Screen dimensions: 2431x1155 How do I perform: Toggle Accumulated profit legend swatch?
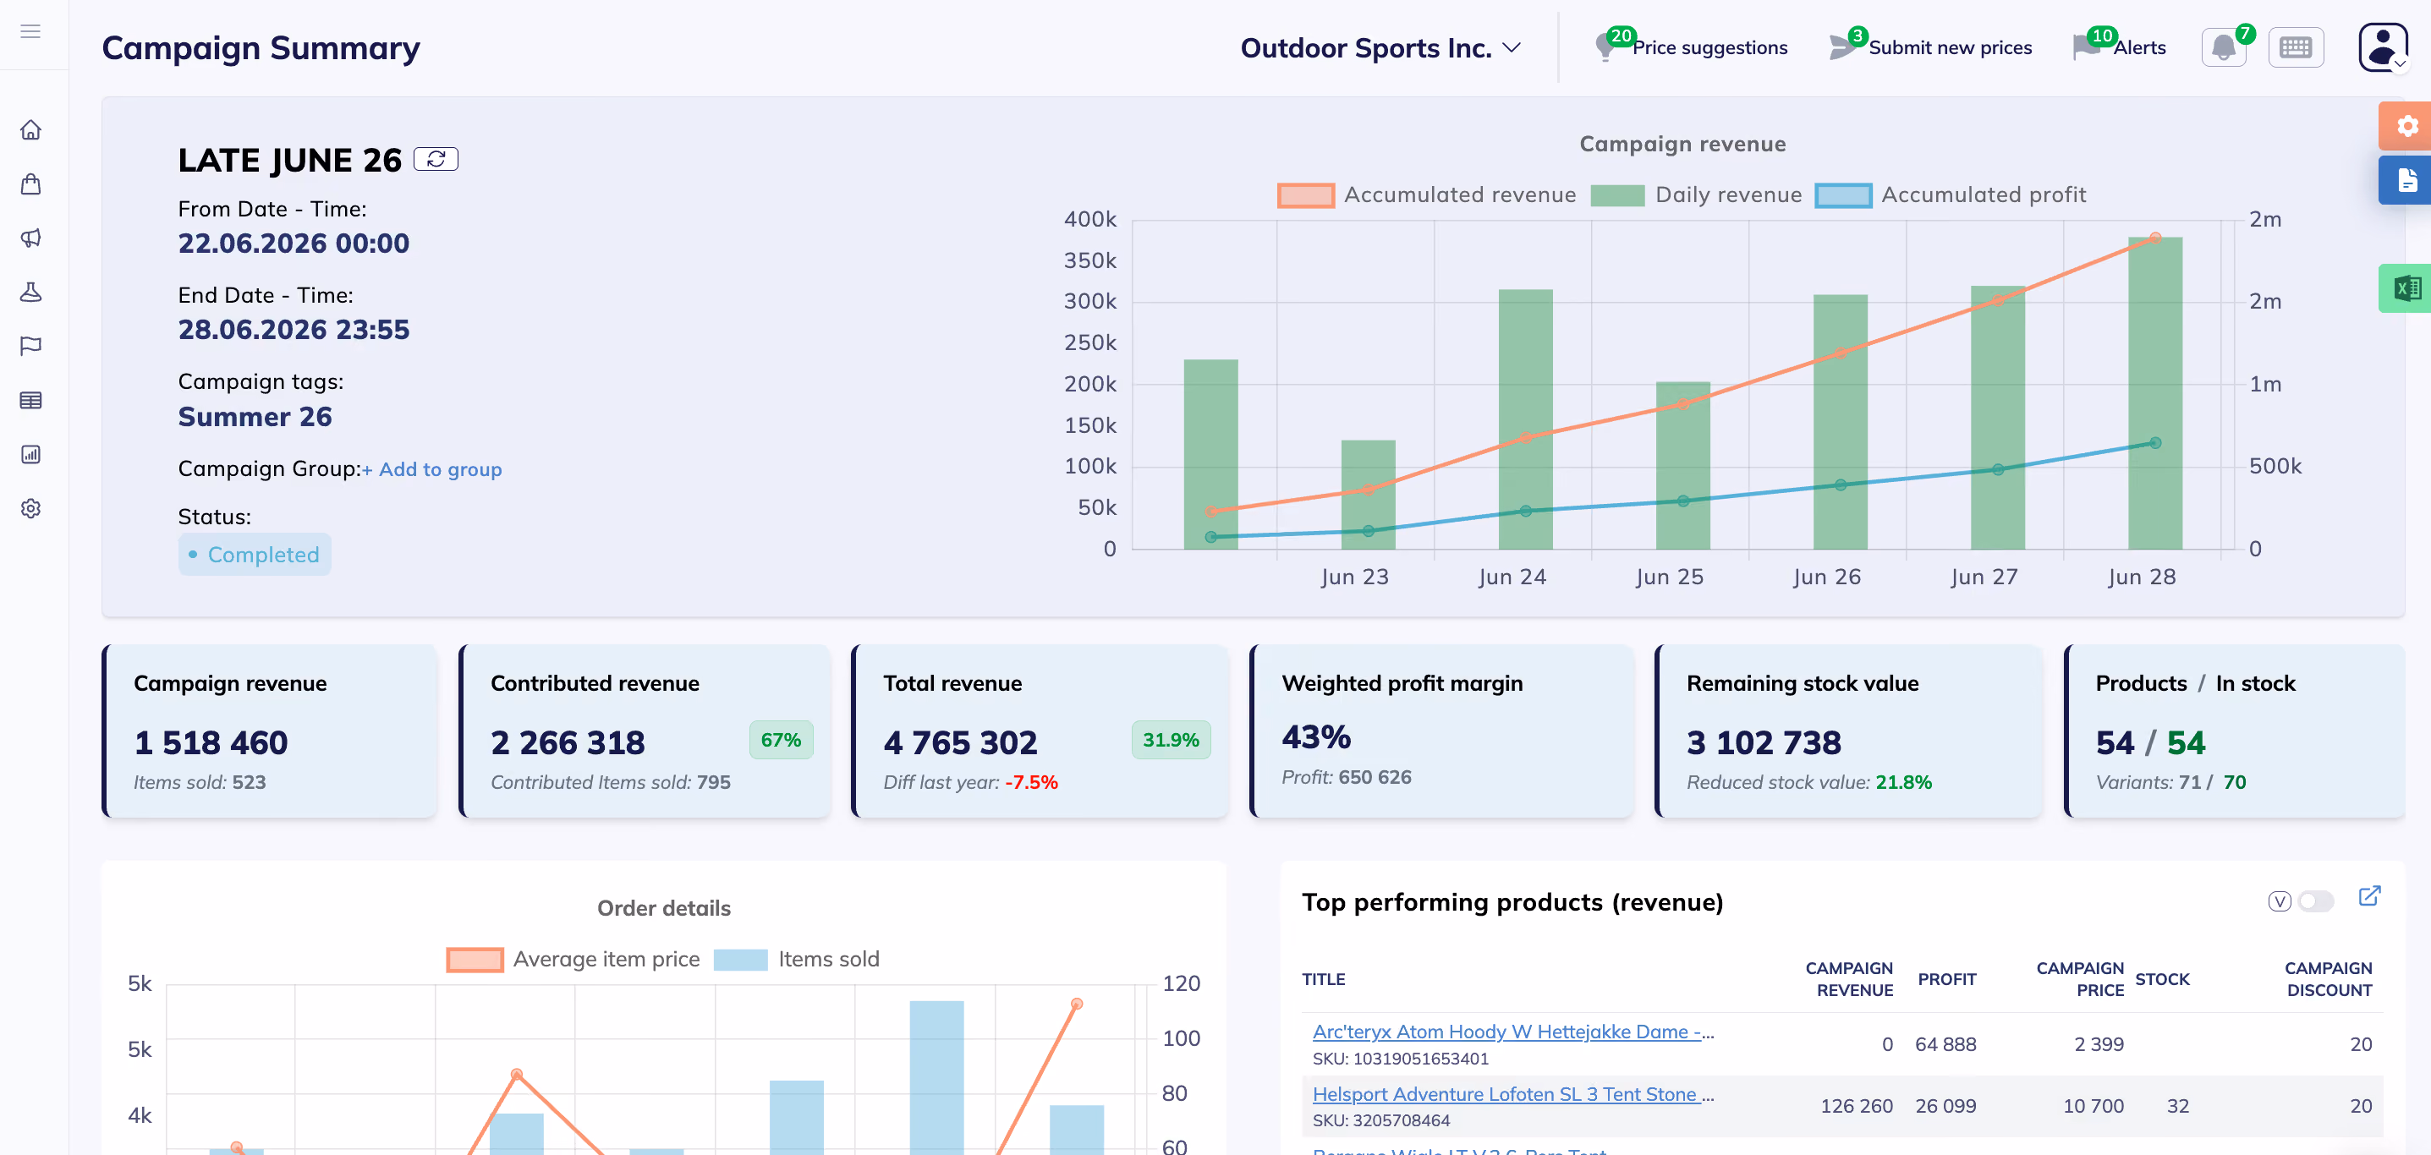pyautogui.click(x=1843, y=194)
